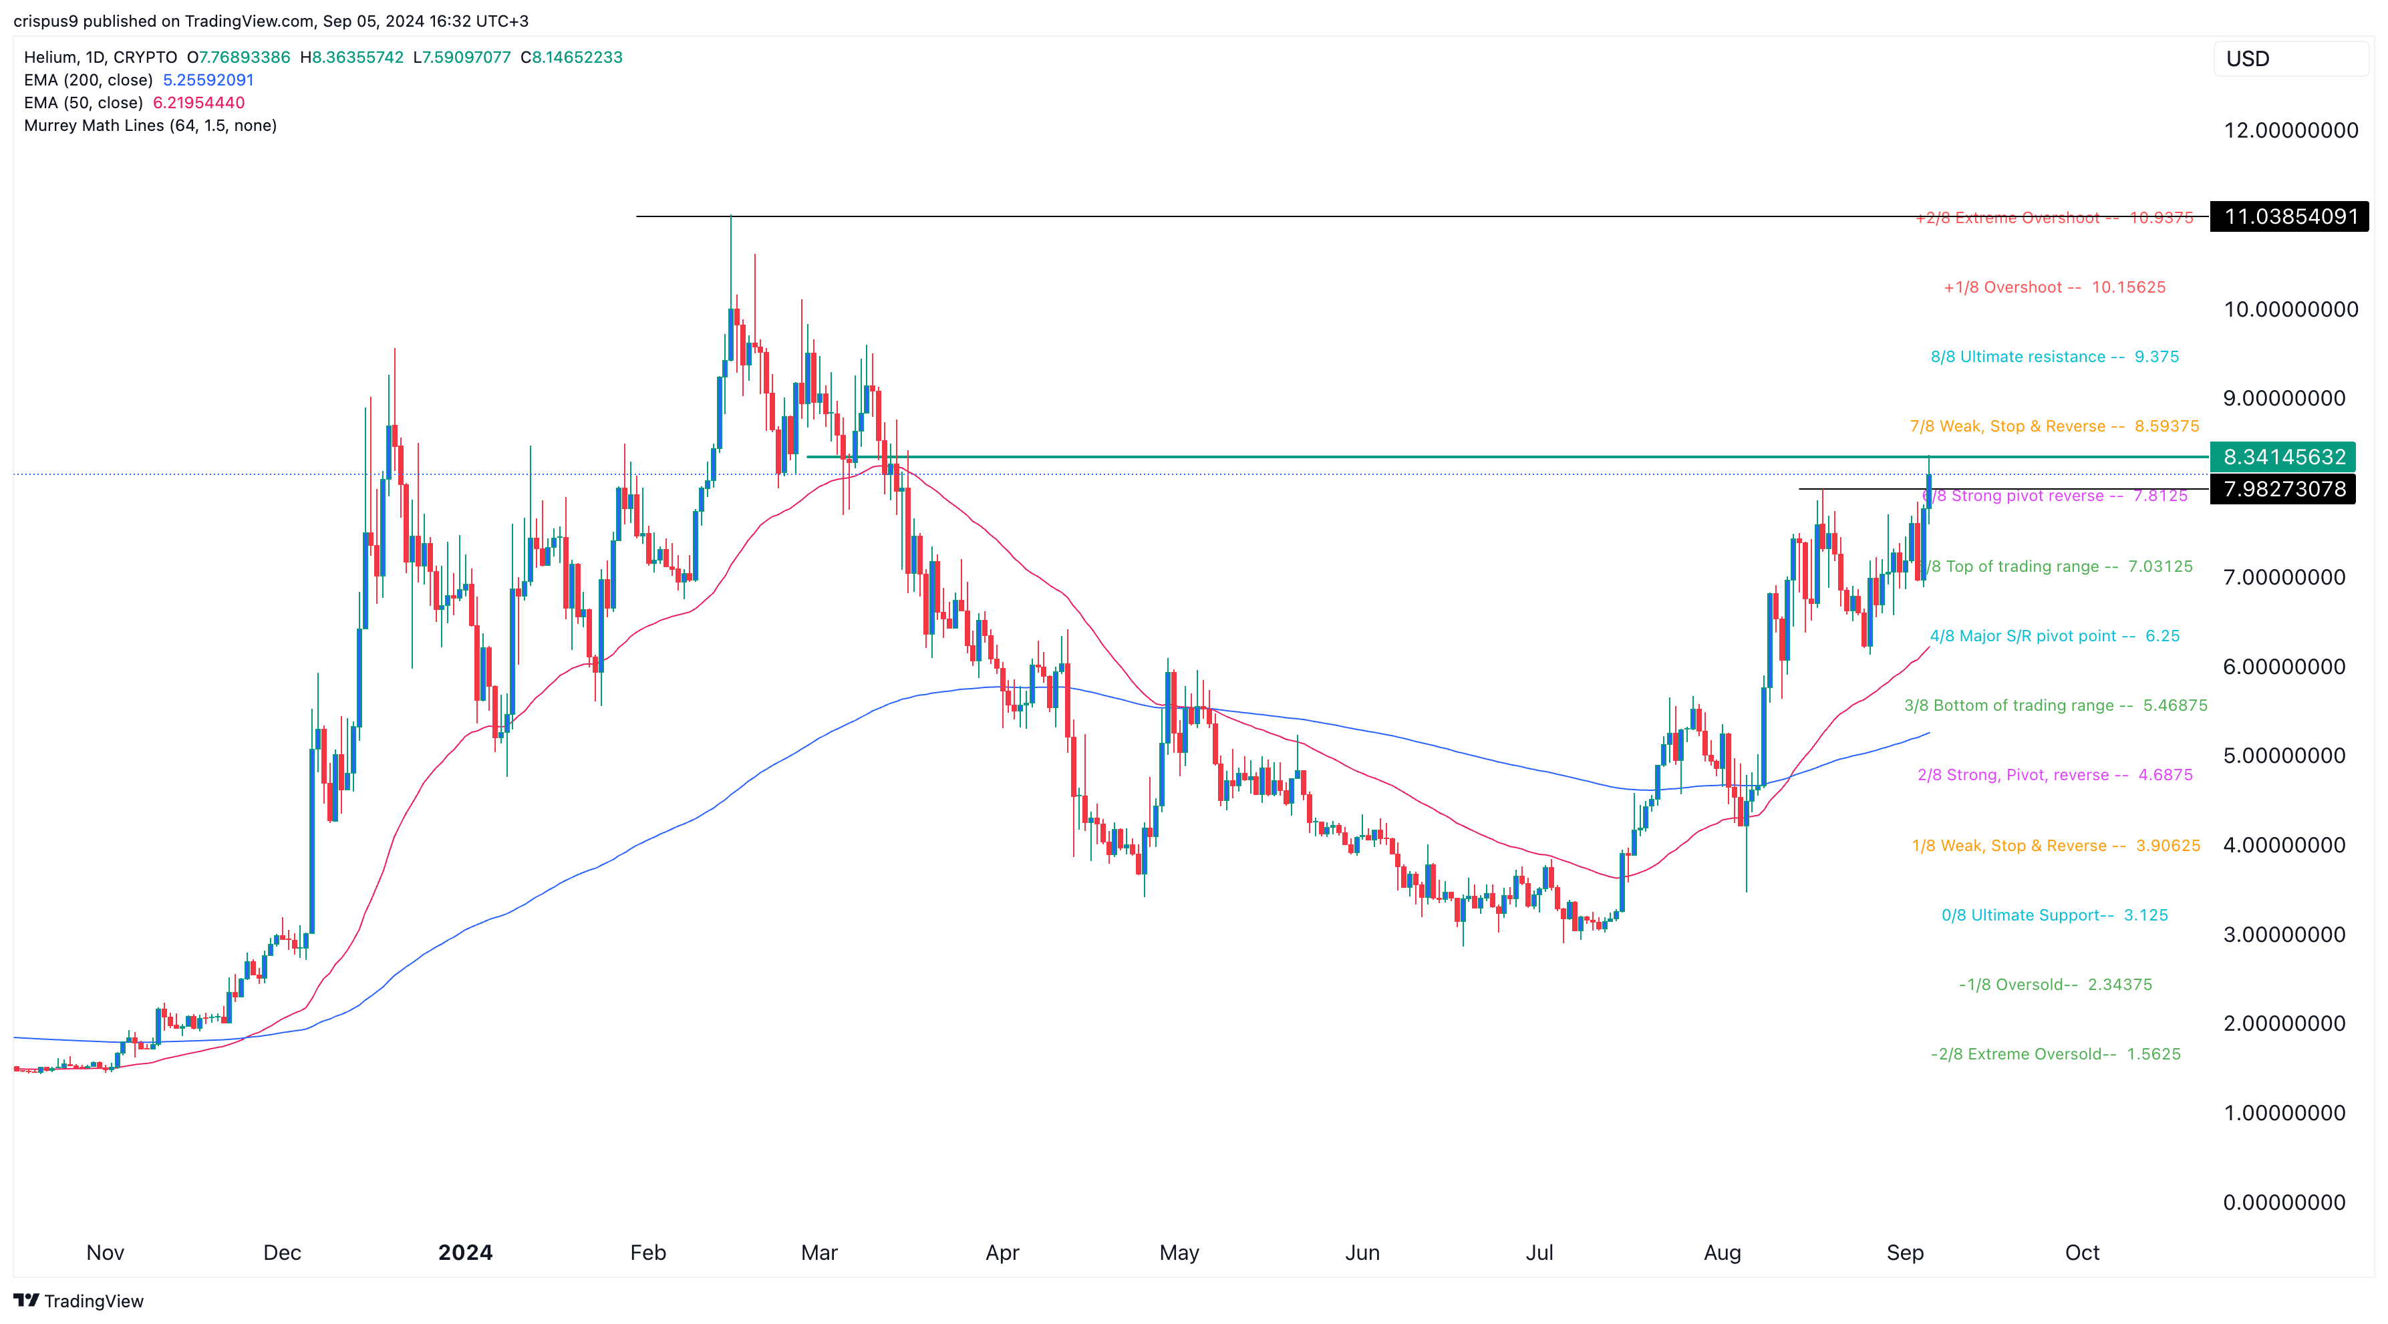Click the open price O7.76893386
The image size is (2388, 1324).
tap(239, 57)
